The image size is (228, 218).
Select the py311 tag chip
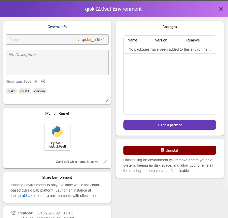(x=25, y=91)
